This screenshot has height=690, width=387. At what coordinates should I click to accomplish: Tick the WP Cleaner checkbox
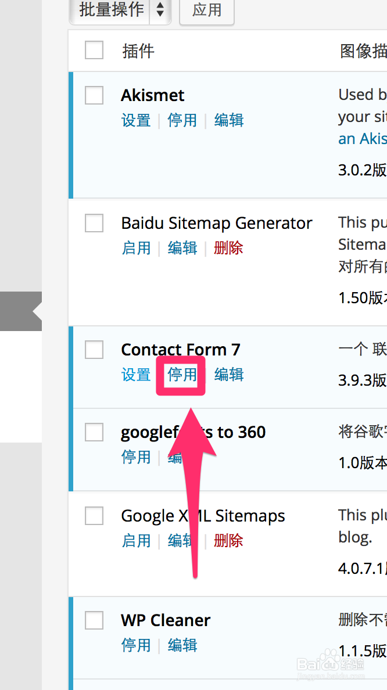pyautogui.click(x=94, y=620)
